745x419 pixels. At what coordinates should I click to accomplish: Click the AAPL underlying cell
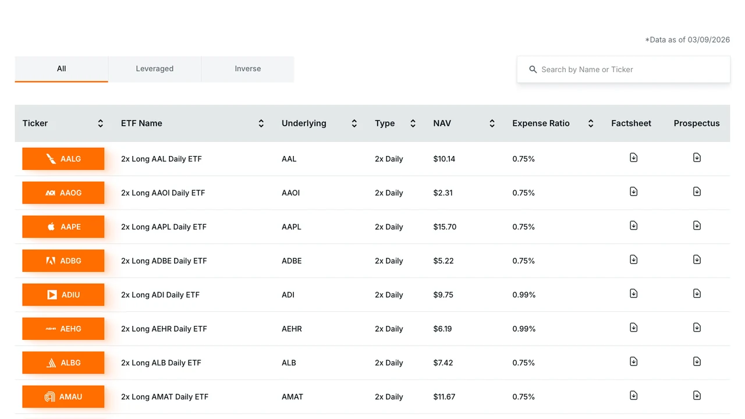[292, 227]
